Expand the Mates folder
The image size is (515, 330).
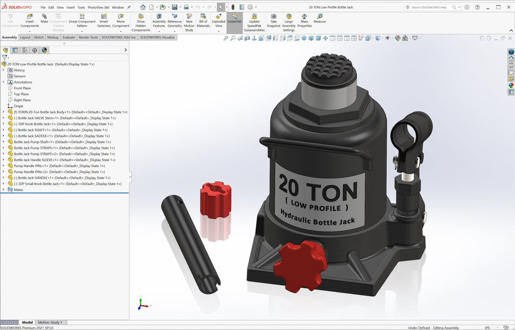(4, 189)
